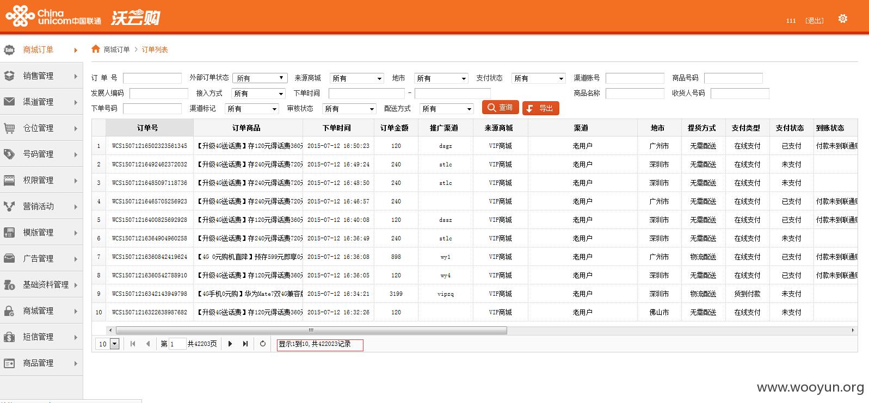Click the 商城管理 lock icon
The height and width of the screenshot is (403, 869).
tap(9, 311)
